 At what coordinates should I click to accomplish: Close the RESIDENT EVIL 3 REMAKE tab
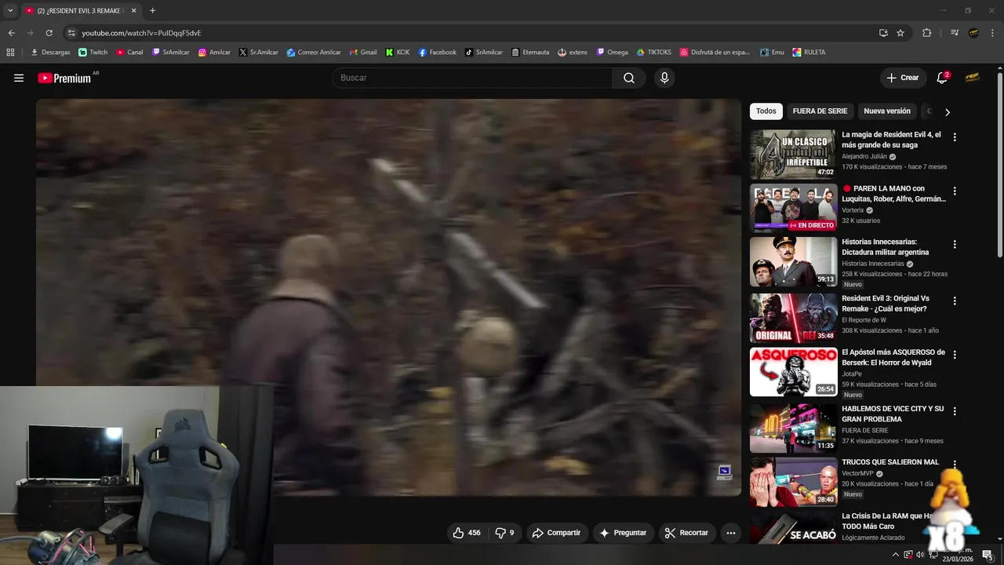[133, 11]
